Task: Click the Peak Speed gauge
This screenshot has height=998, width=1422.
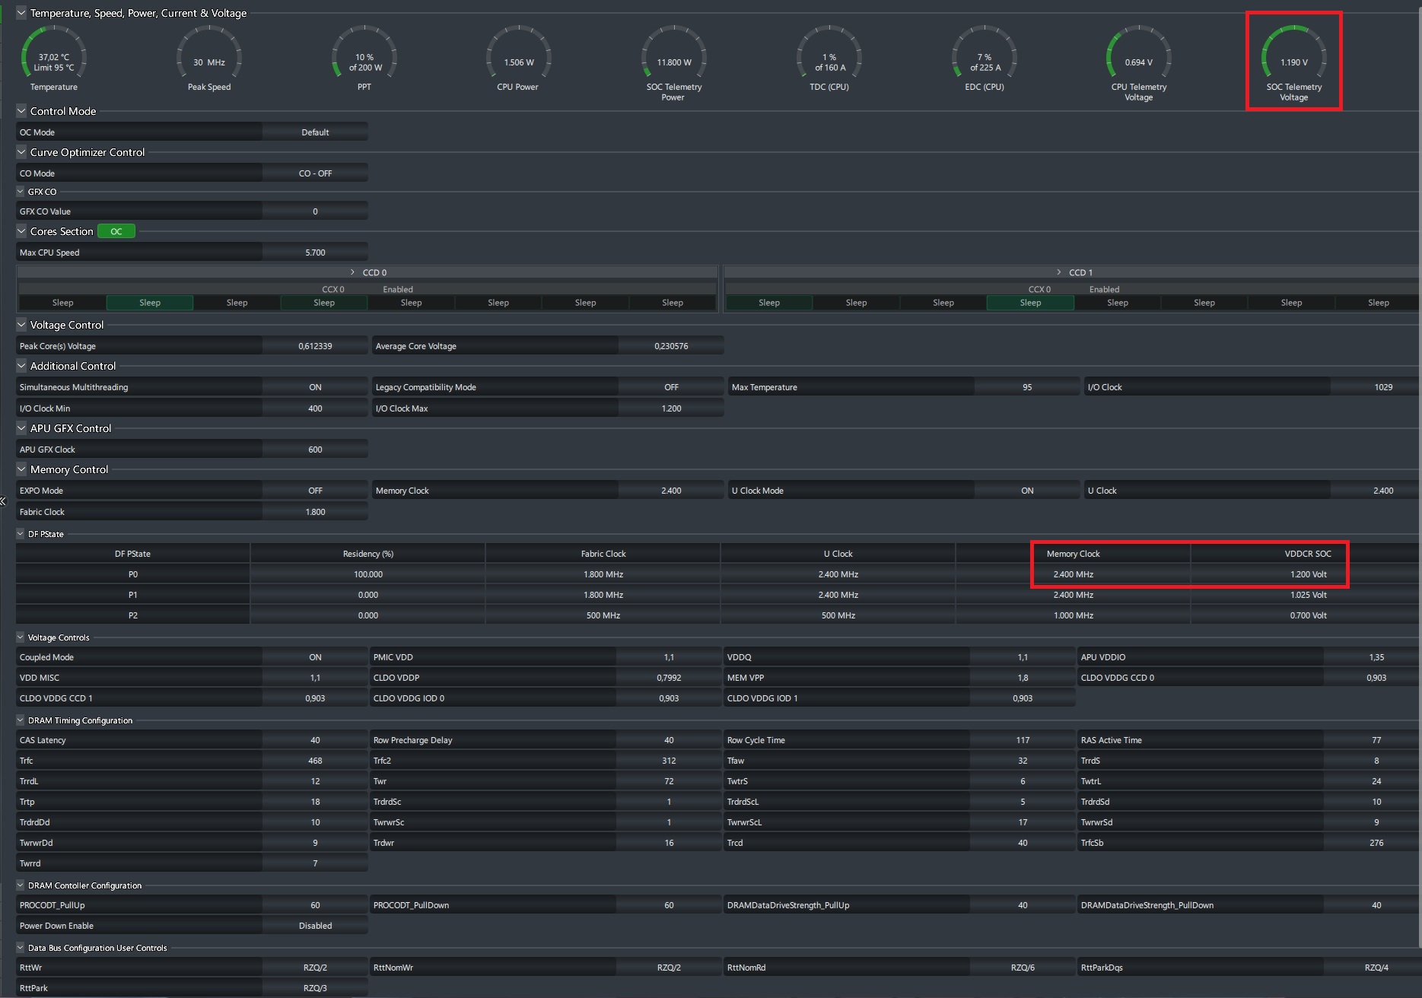Action: click(x=209, y=59)
